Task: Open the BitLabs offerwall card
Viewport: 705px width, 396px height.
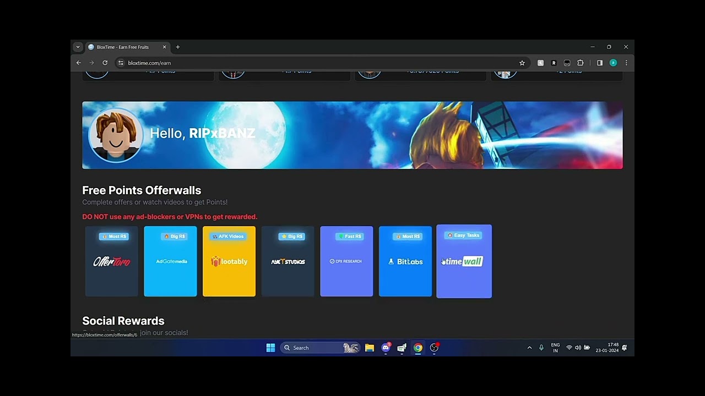Action: (x=405, y=261)
